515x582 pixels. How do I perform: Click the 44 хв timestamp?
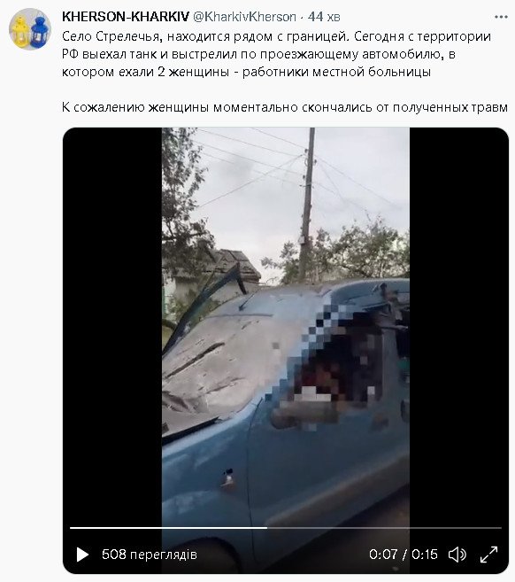point(324,17)
